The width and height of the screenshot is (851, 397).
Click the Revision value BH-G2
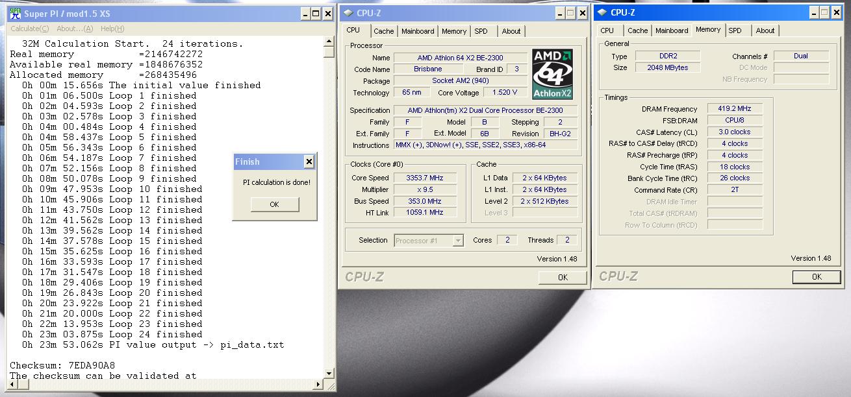pos(560,134)
